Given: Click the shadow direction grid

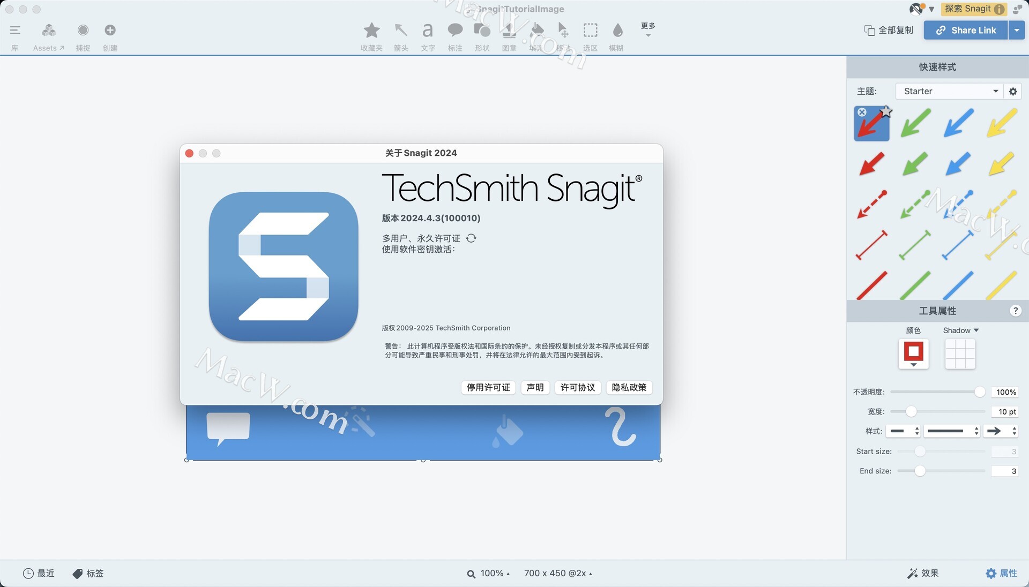Looking at the screenshot, I should point(960,353).
